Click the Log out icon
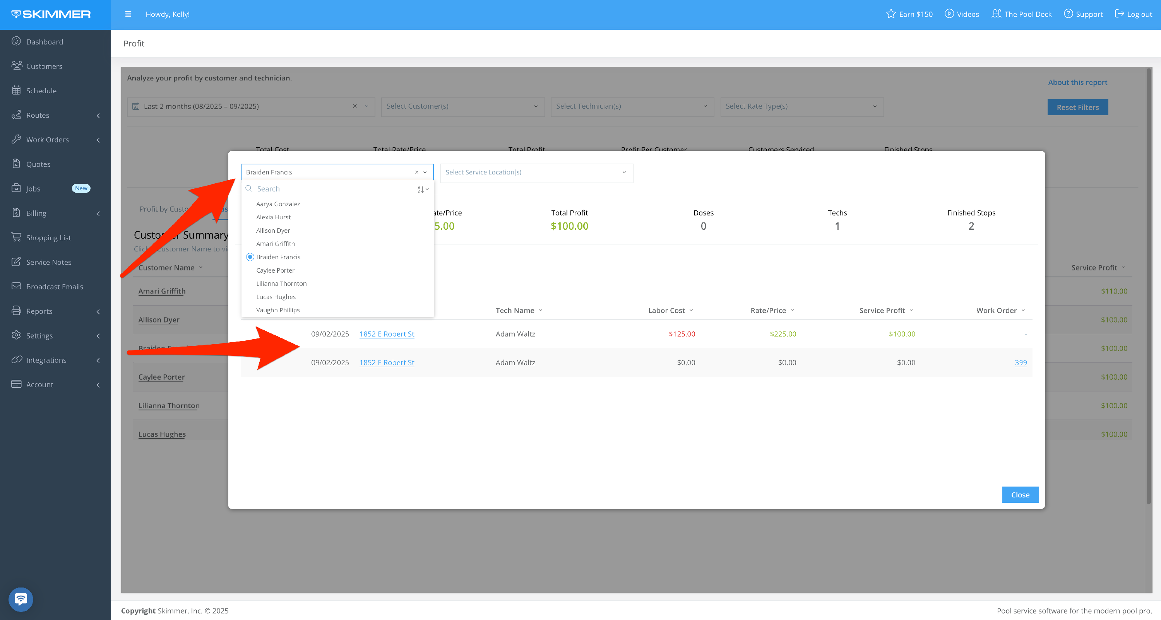This screenshot has width=1161, height=620. (x=1119, y=14)
